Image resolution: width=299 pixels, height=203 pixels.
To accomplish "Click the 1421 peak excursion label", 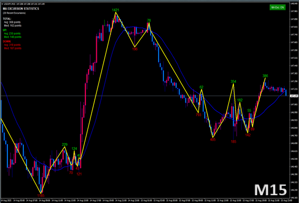I will 116,10.
